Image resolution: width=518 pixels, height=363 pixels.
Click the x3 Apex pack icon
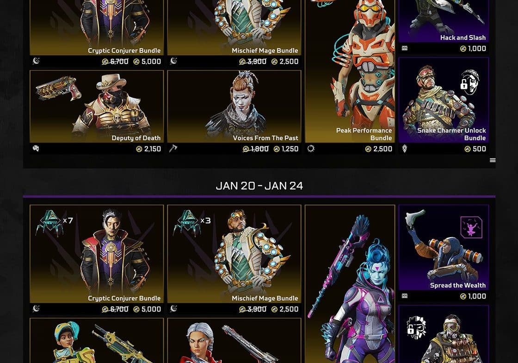coord(187,223)
